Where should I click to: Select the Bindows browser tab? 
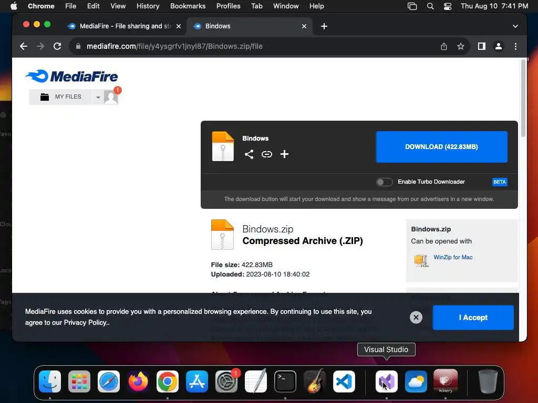click(250, 26)
